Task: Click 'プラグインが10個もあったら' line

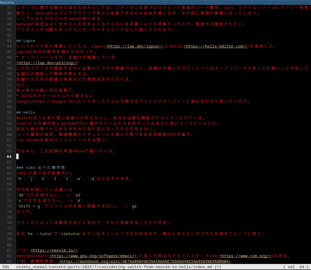Action: [96, 30]
